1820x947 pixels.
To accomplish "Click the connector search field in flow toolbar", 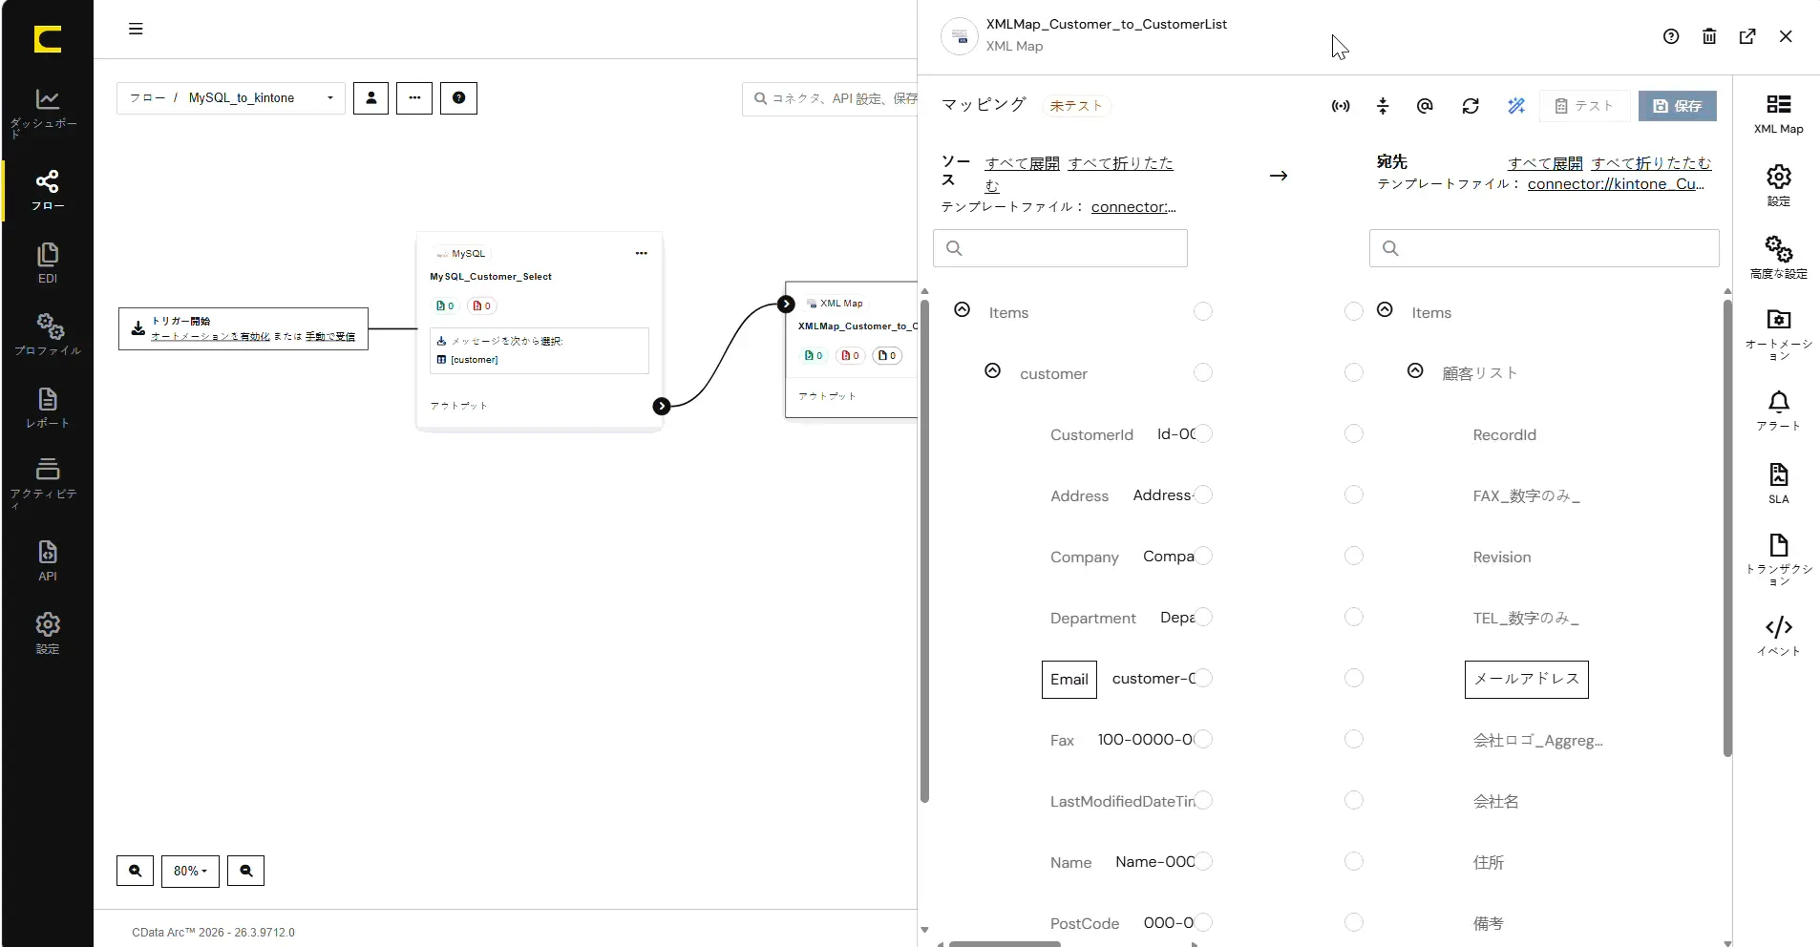I will coord(831,98).
